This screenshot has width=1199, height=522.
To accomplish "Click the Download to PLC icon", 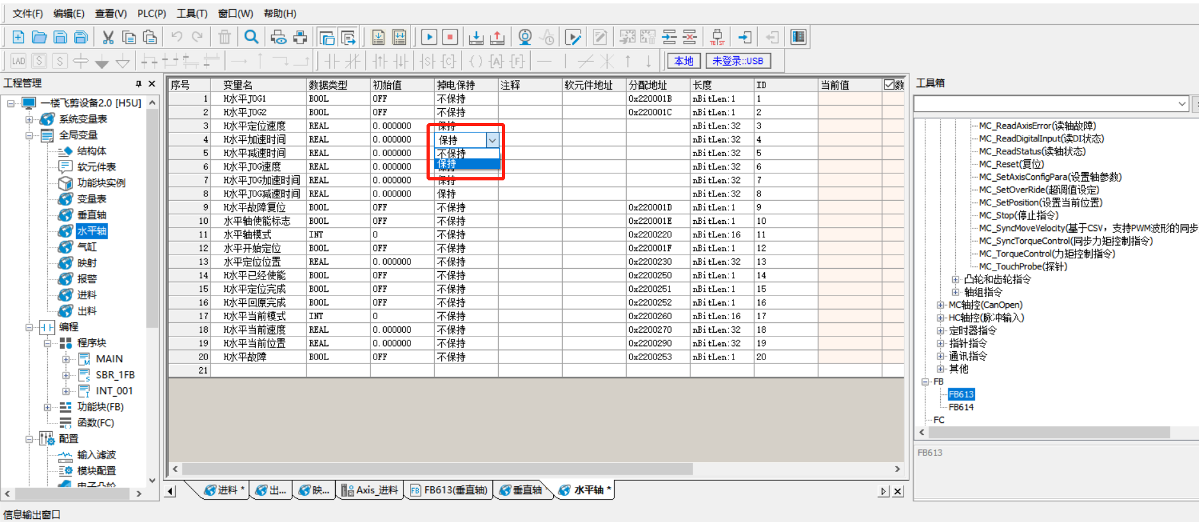I will (x=476, y=37).
